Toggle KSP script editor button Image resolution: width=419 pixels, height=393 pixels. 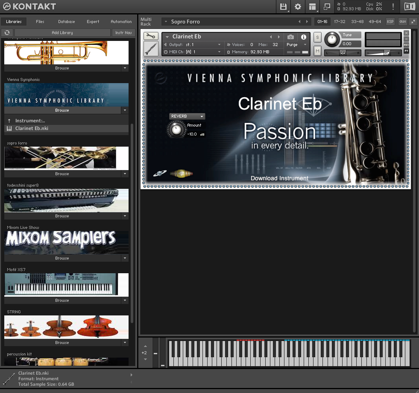tap(390, 22)
